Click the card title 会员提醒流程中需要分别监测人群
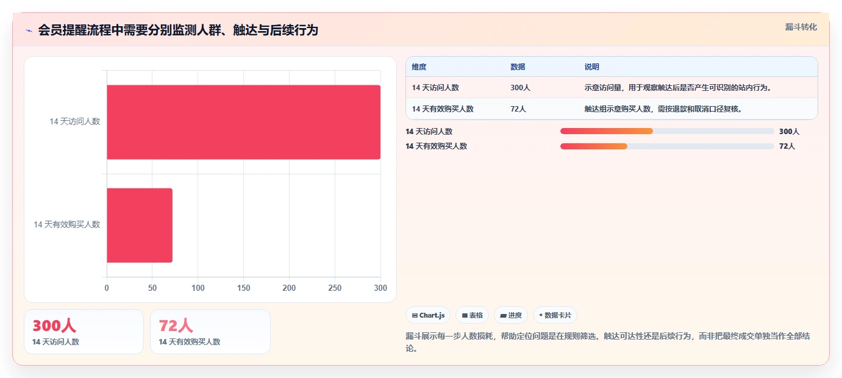The height and width of the screenshot is (378, 842). point(178,30)
